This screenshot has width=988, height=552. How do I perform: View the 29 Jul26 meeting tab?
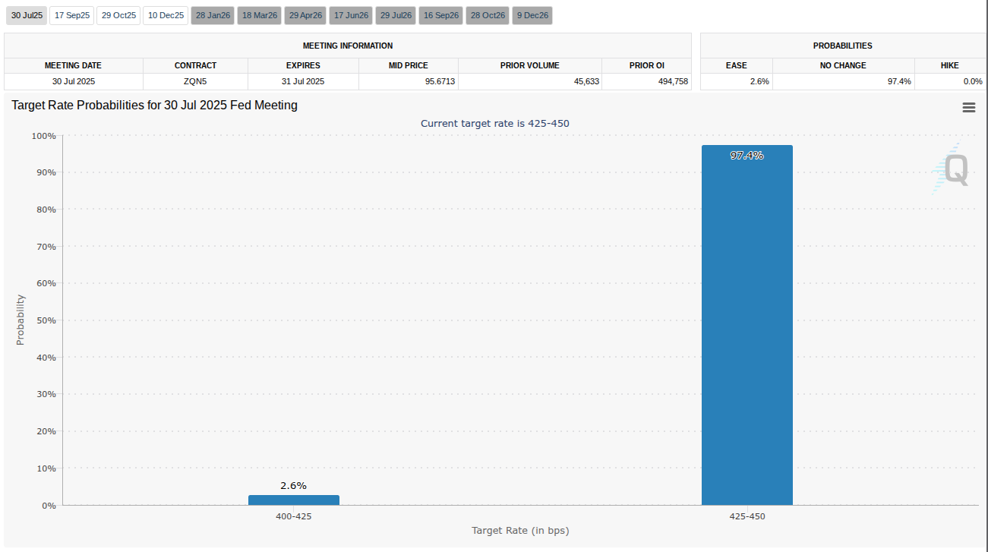(396, 15)
